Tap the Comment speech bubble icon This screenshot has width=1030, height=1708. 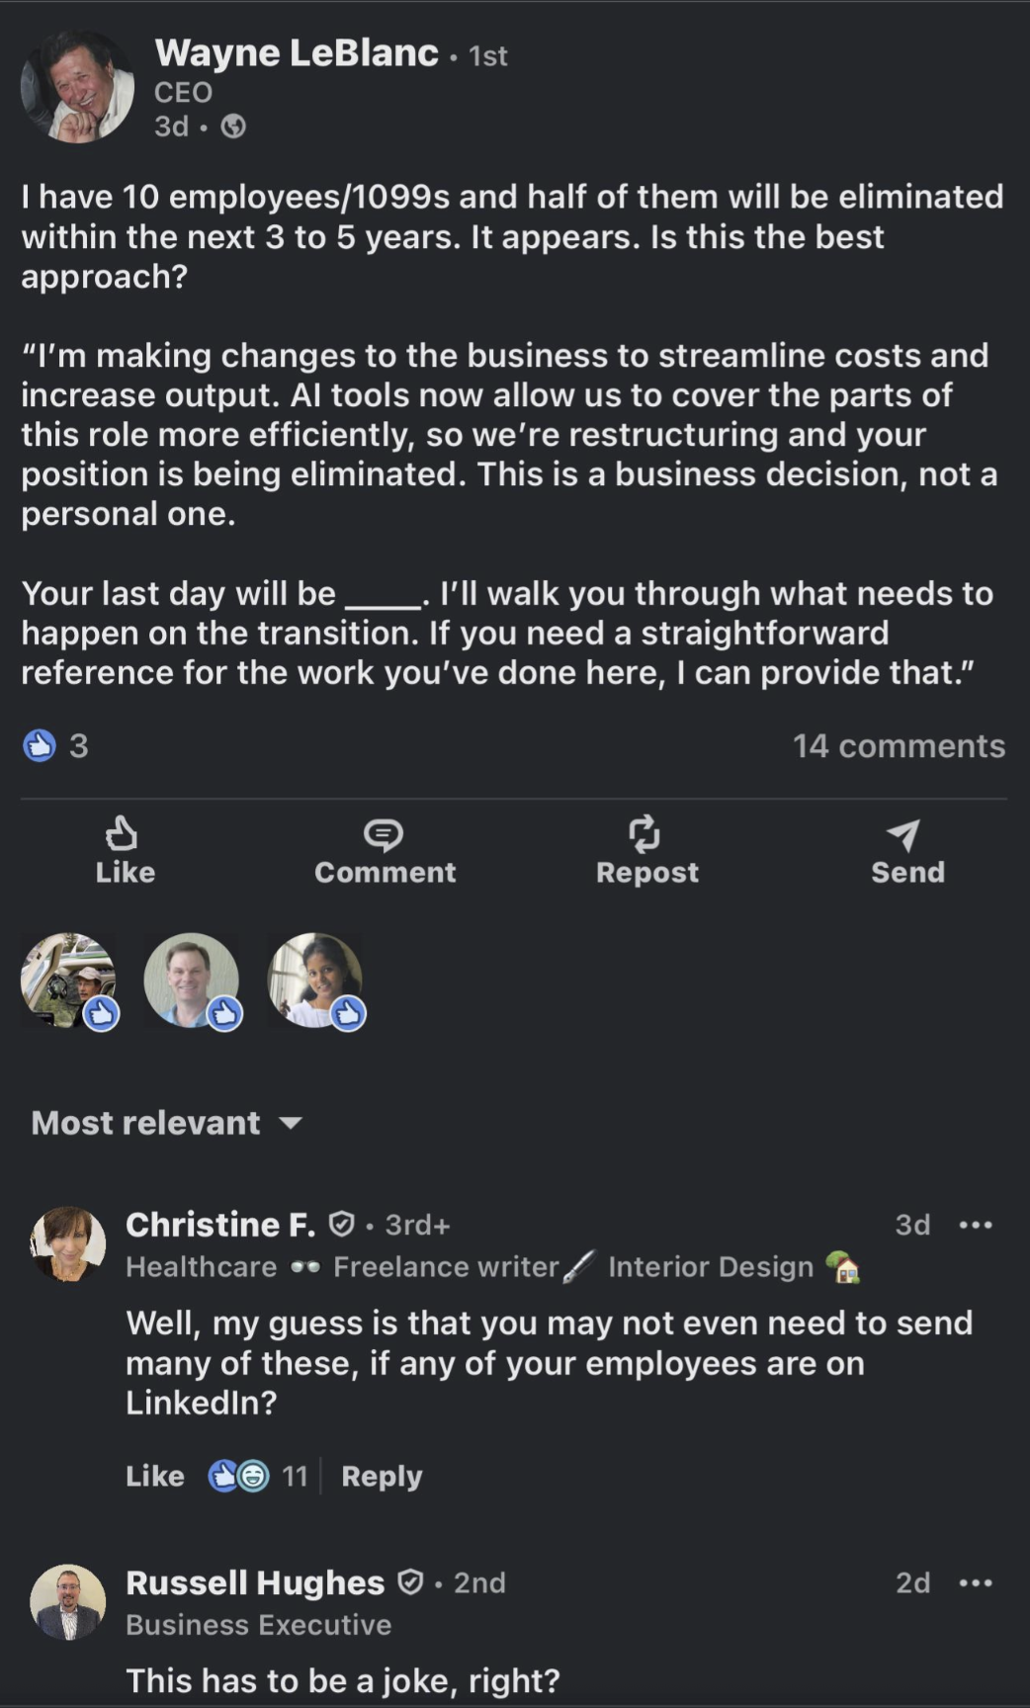click(384, 836)
